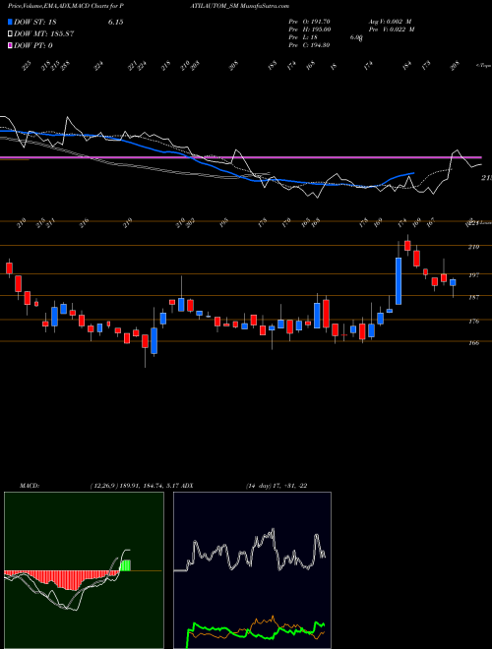Click the 176 price level label
Screen dimensions: 492x649
[x=473, y=322]
